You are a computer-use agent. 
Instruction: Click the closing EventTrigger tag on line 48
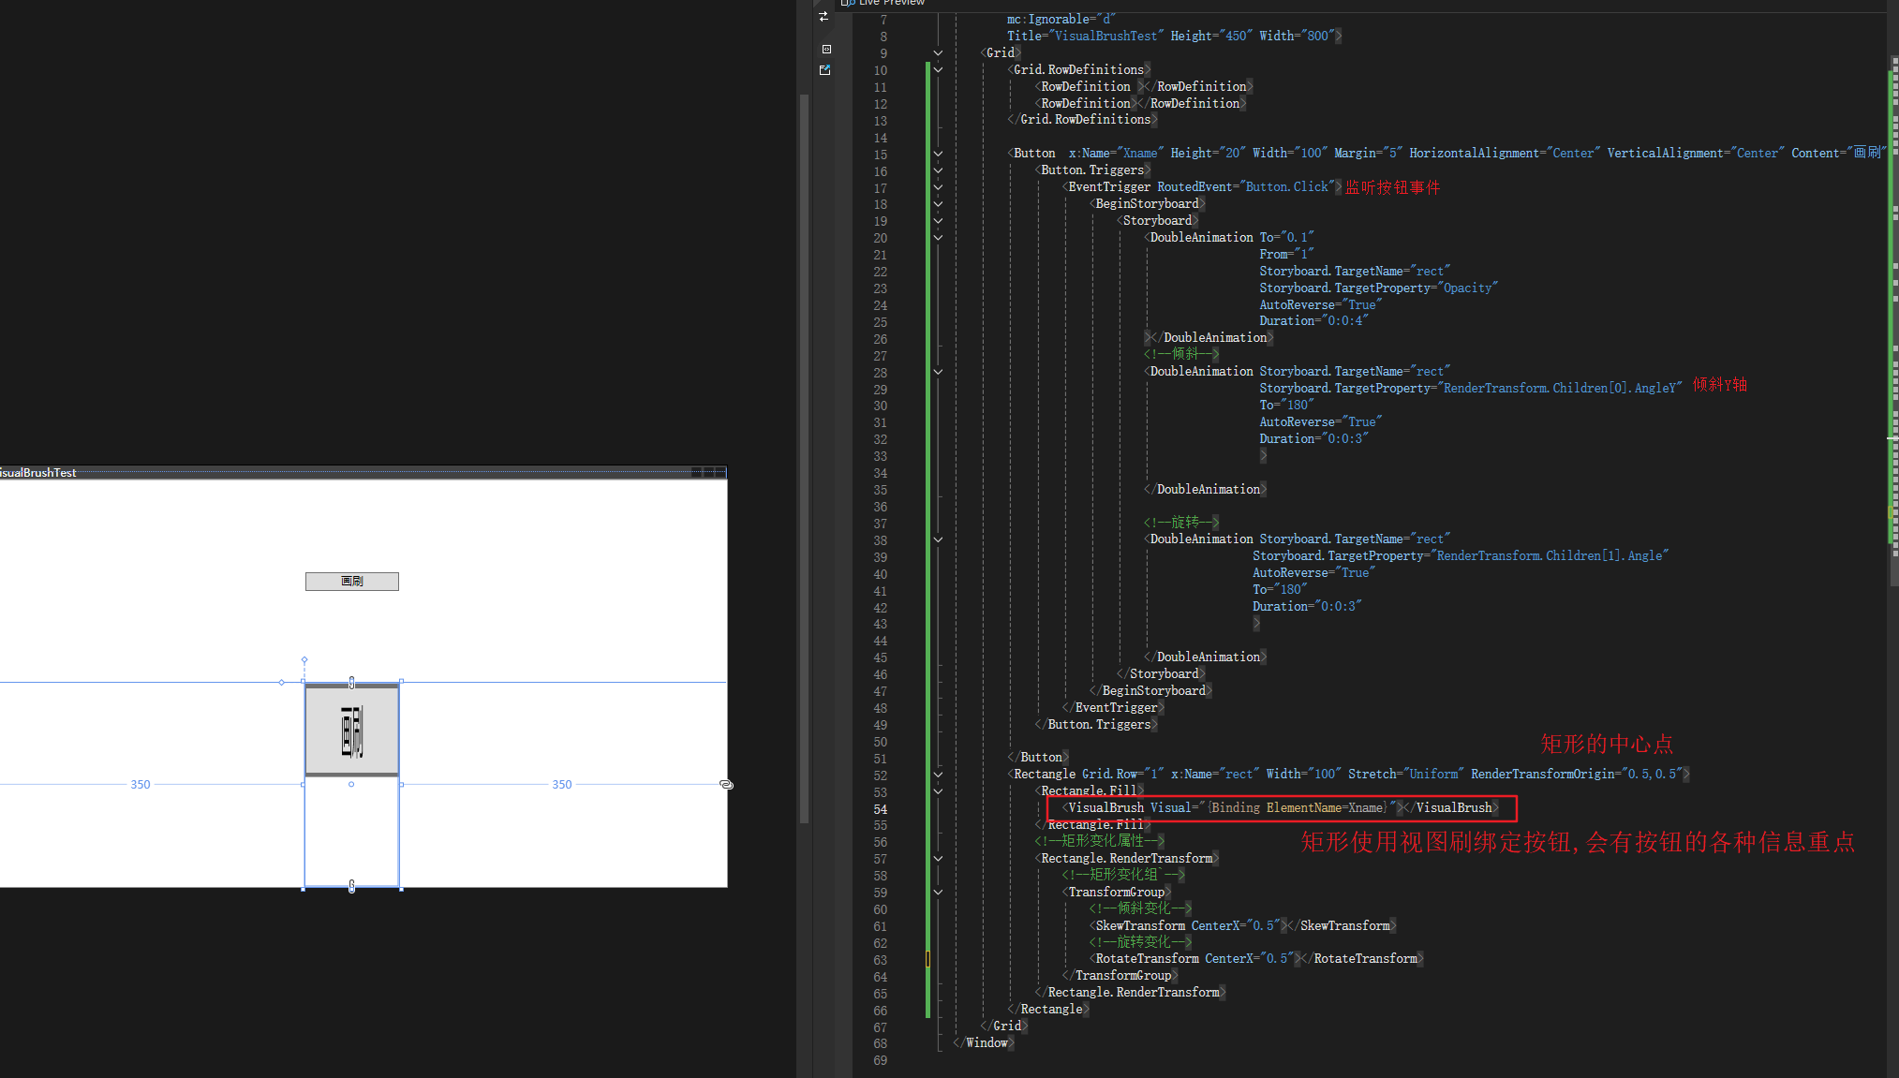tap(1113, 707)
